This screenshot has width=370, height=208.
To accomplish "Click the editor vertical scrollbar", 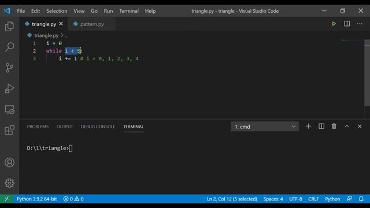I will [367, 73].
